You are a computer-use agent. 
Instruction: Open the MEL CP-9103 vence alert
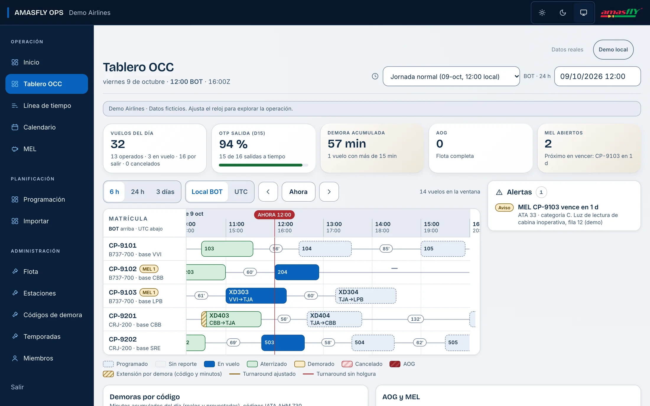coord(564,215)
